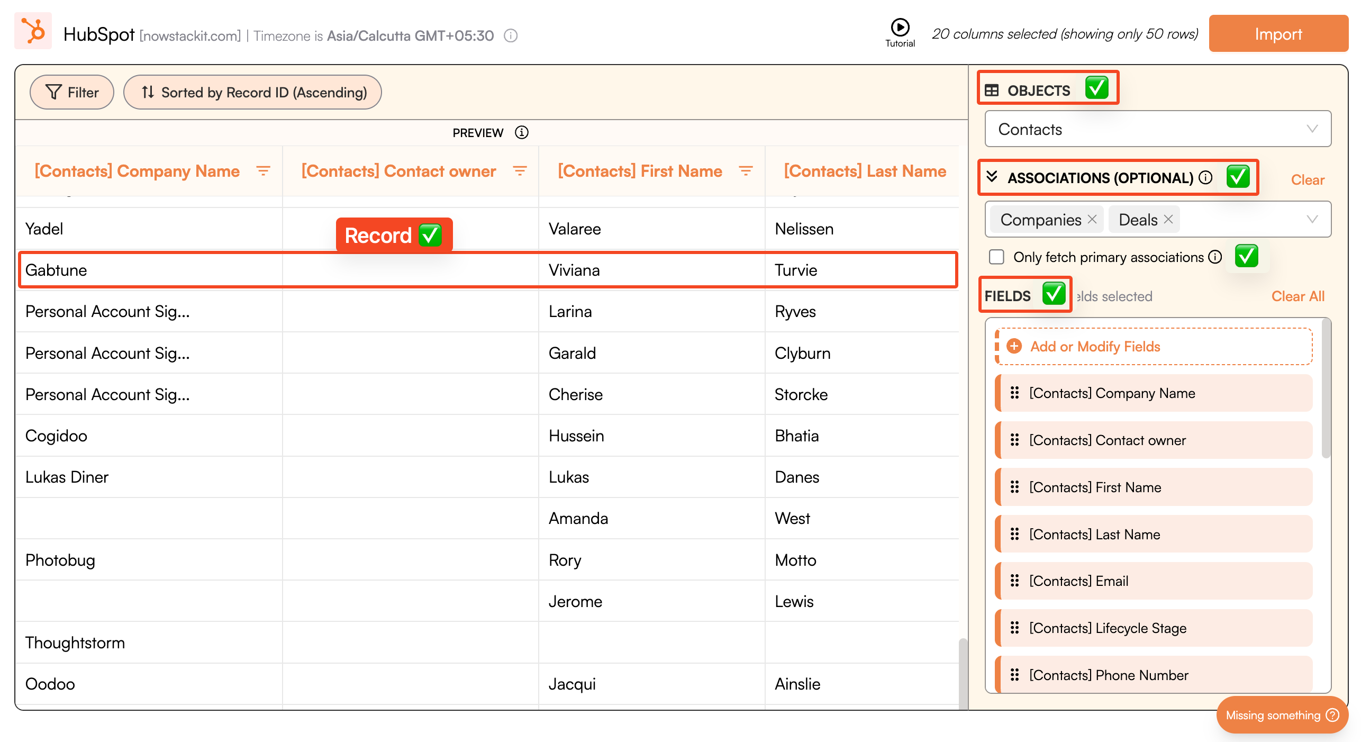1361x742 pixels.
Task: Click Clear All fields link
Action: coord(1297,296)
